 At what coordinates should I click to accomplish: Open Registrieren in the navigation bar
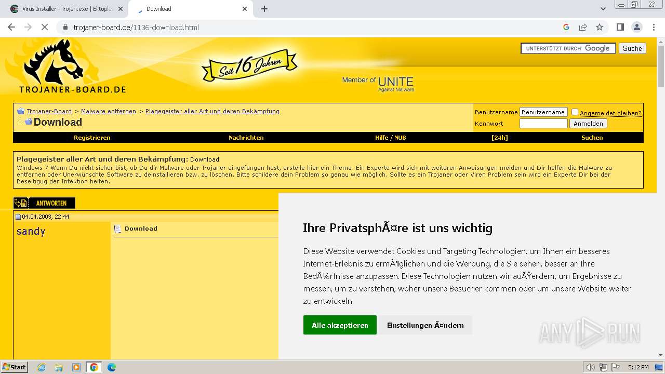[x=92, y=138]
